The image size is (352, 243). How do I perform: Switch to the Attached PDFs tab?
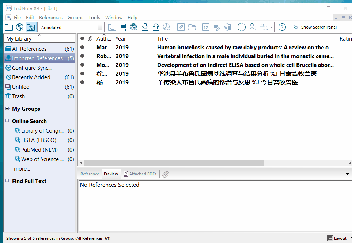point(140,174)
